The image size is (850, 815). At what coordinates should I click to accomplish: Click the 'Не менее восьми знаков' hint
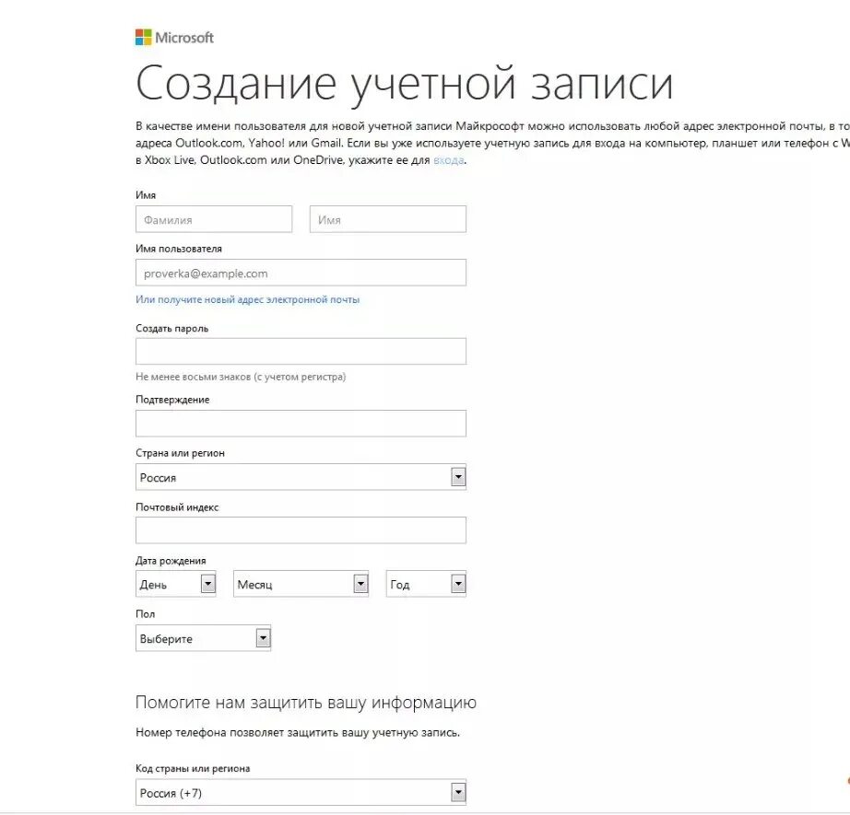[x=241, y=377]
